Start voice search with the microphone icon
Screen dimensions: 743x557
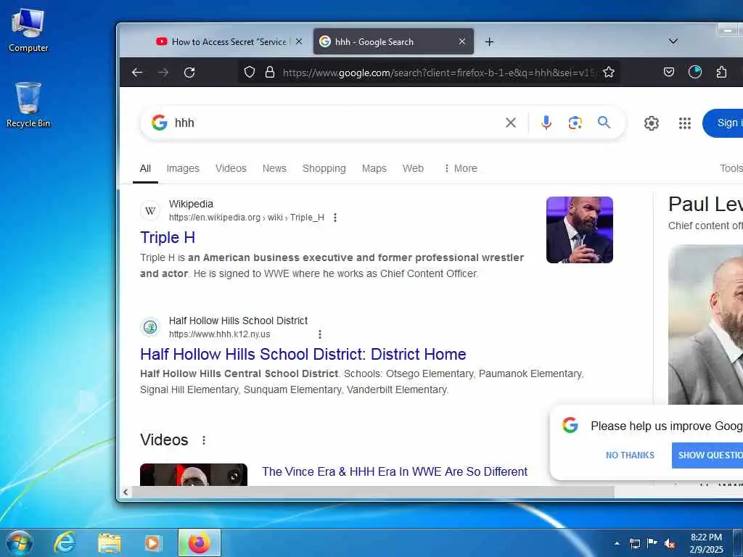click(546, 123)
